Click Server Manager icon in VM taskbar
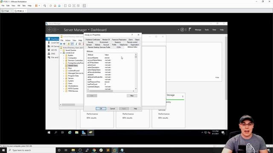Viewport: 273px width, 153px height. (x=84, y=133)
